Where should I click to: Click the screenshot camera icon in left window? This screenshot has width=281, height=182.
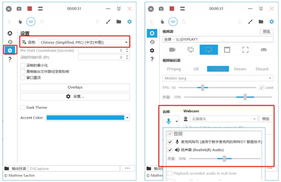(x=19, y=9)
